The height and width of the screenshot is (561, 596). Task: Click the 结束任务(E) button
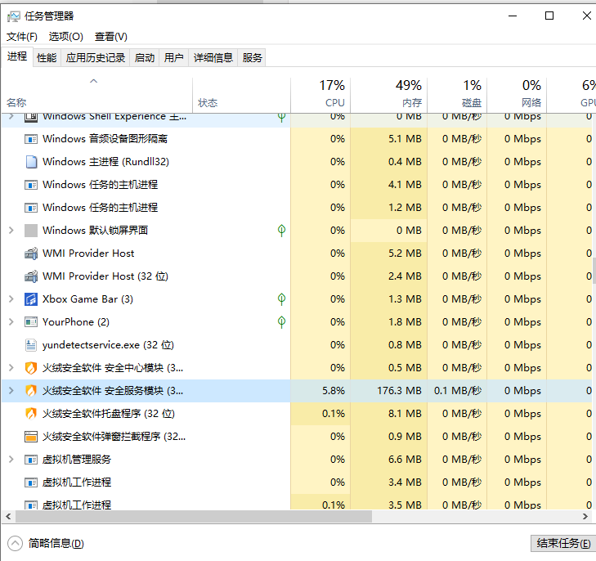[563, 543]
